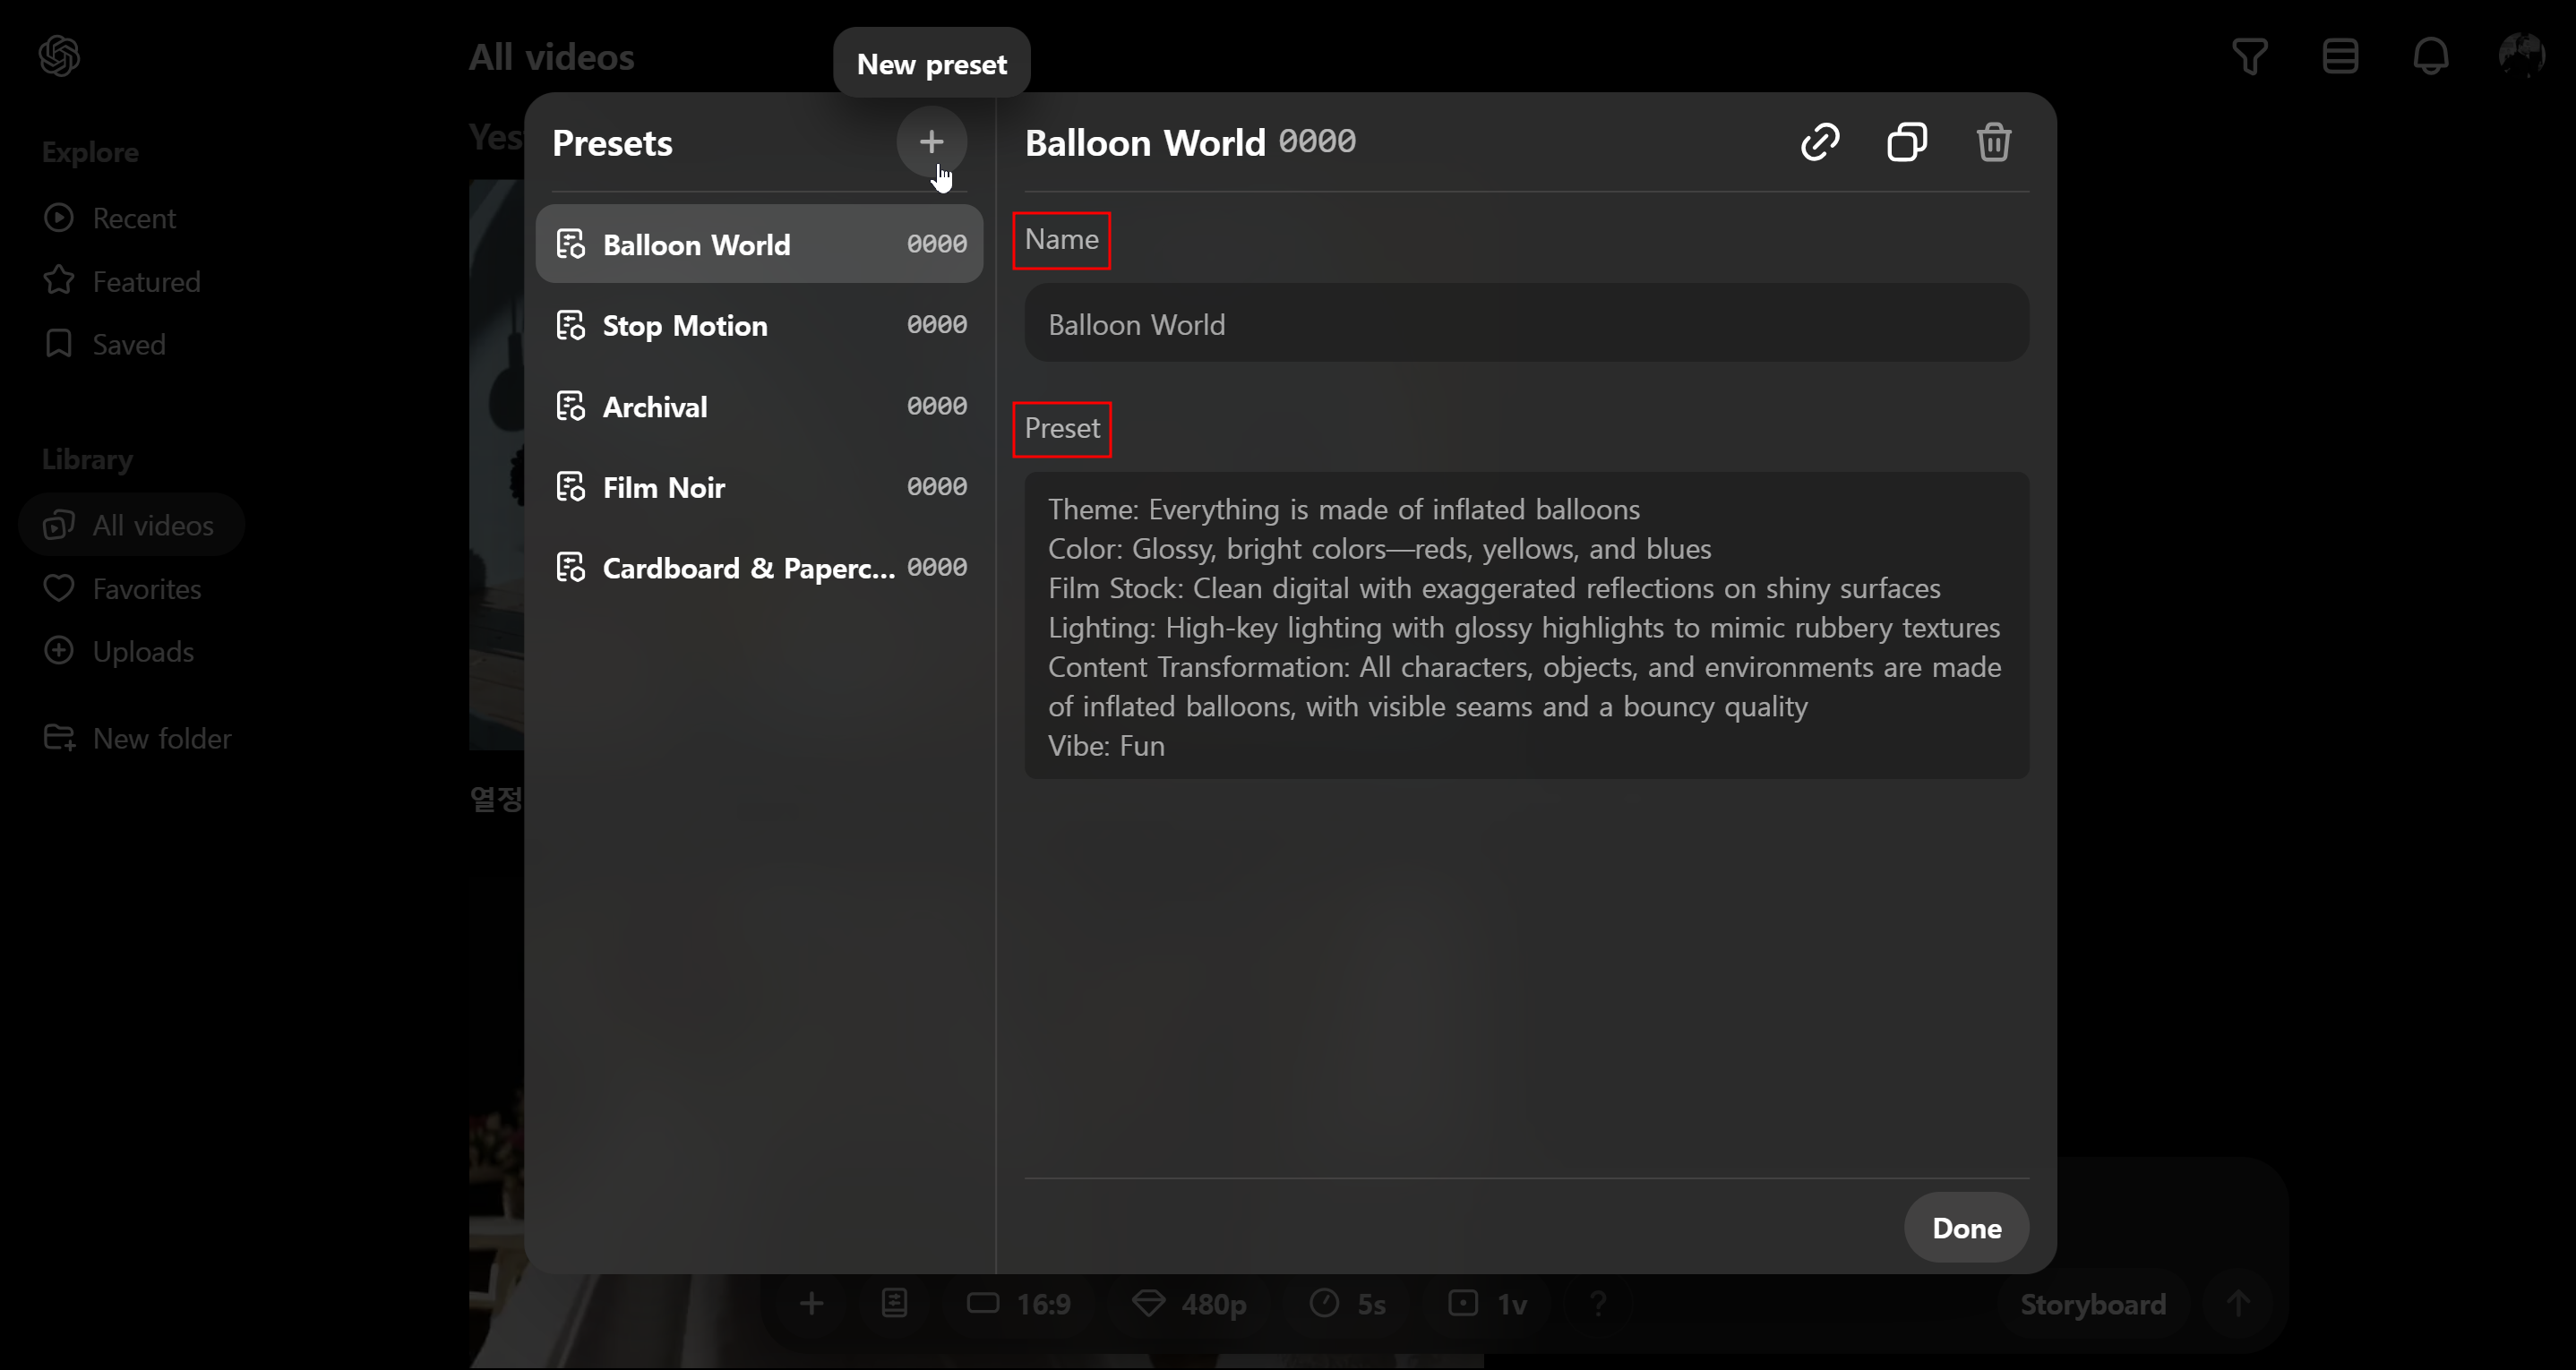2576x1370 pixels.
Task: Click the Storyboard tab label
Action: pyautogui.click(x=2094, y=1304)
